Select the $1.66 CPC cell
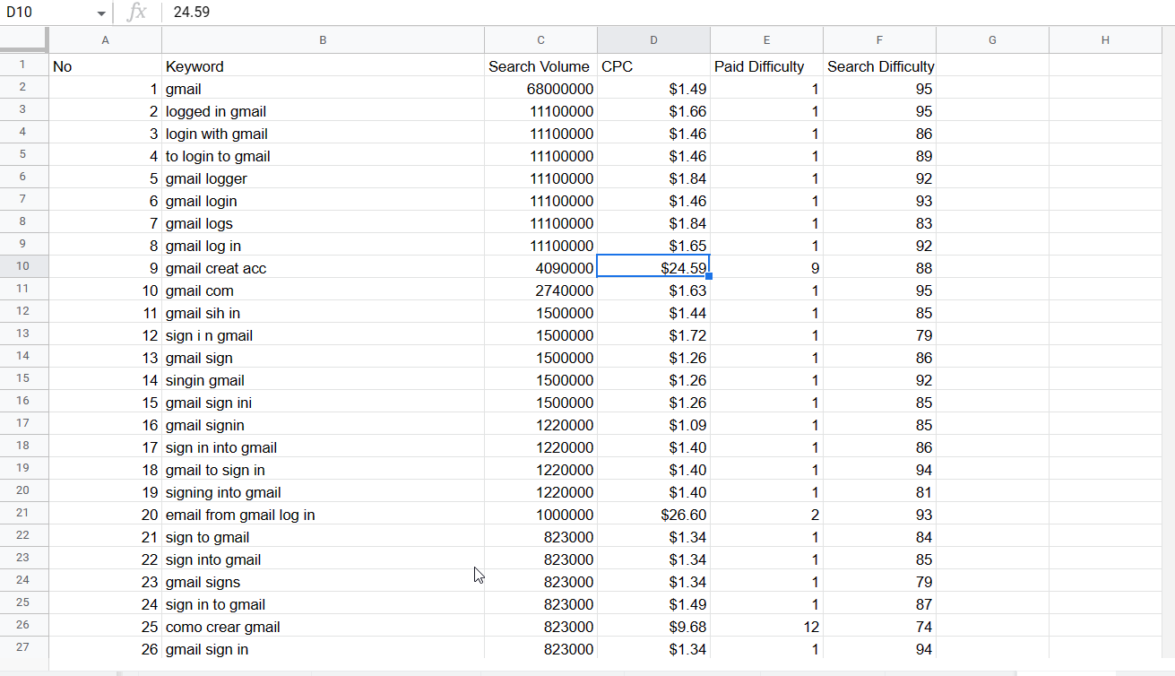The image size is (1175, 676). 653,111
